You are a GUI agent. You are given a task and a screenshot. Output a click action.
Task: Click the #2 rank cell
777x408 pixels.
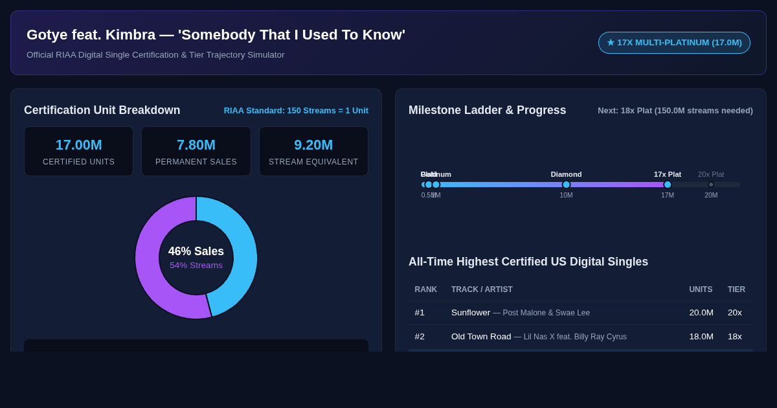pyautogui.click(x=420, y=337)
